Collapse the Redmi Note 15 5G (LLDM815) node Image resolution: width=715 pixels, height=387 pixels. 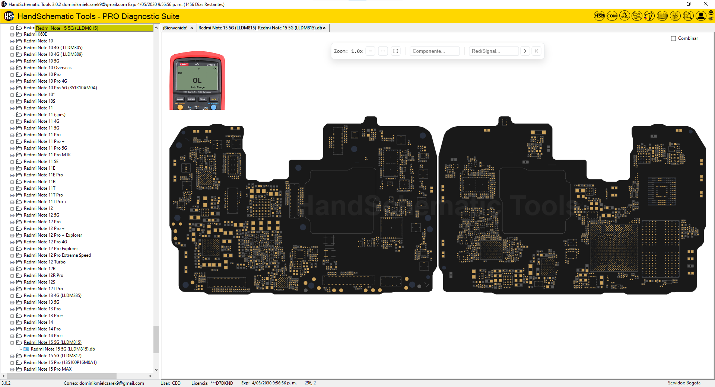(x=12, y=342)
